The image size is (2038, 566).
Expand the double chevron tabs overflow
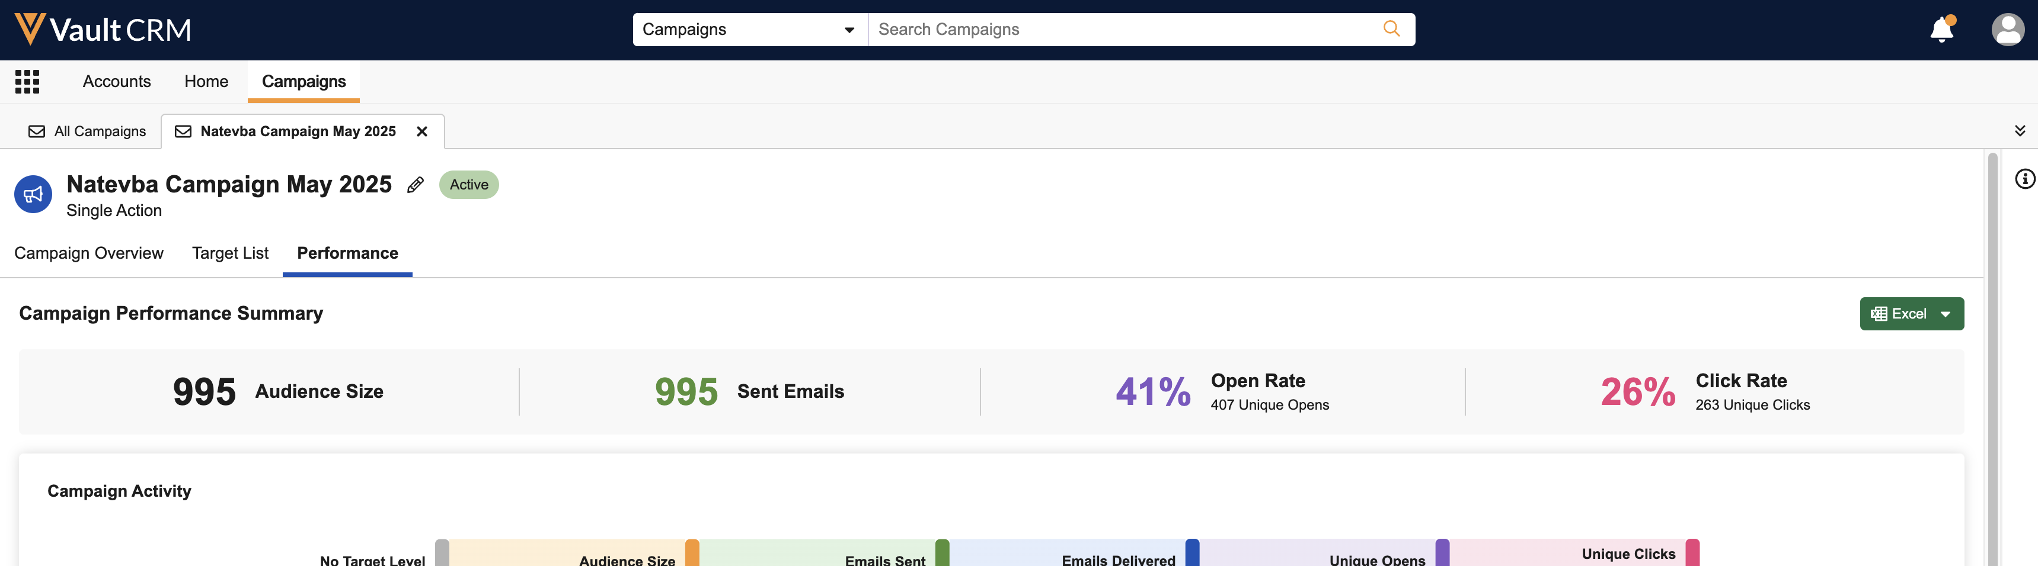(x=2019, y=131)
